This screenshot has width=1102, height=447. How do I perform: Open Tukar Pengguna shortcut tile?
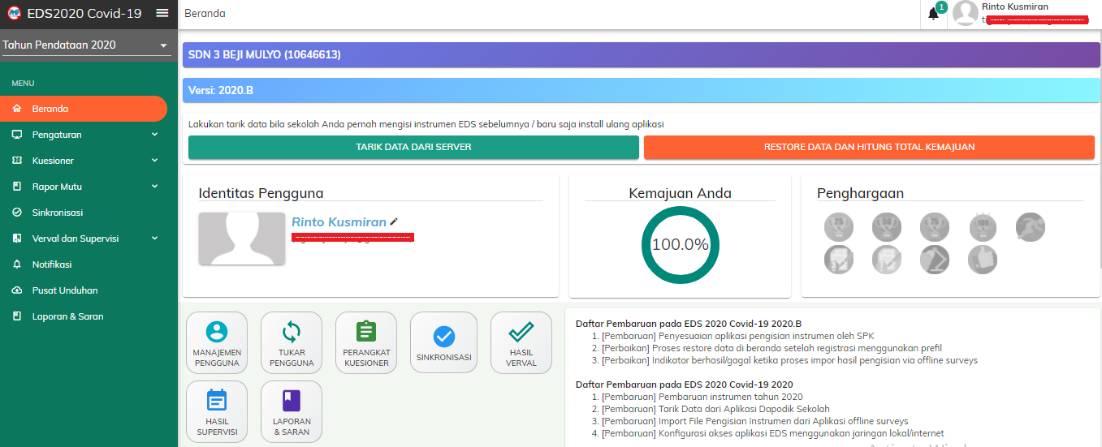click(292, 343)
